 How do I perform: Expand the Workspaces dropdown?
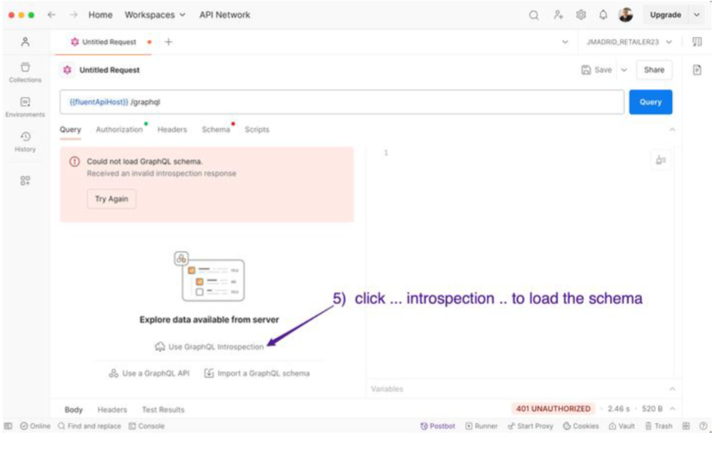(x=149, y=15)
